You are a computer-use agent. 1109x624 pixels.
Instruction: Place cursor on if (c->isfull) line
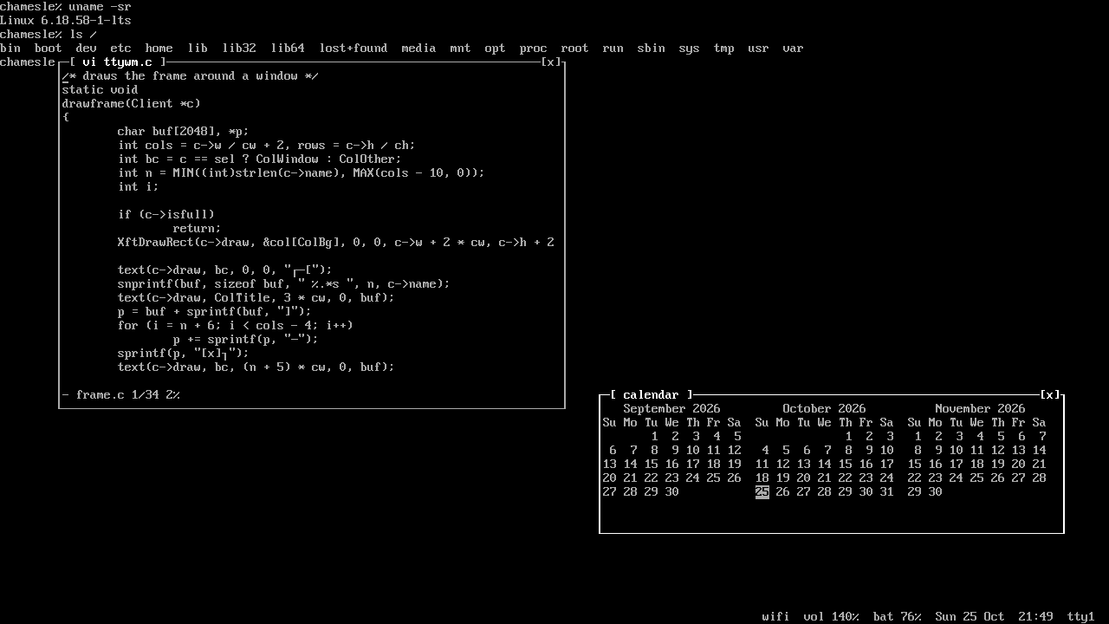tap(166, 215)
